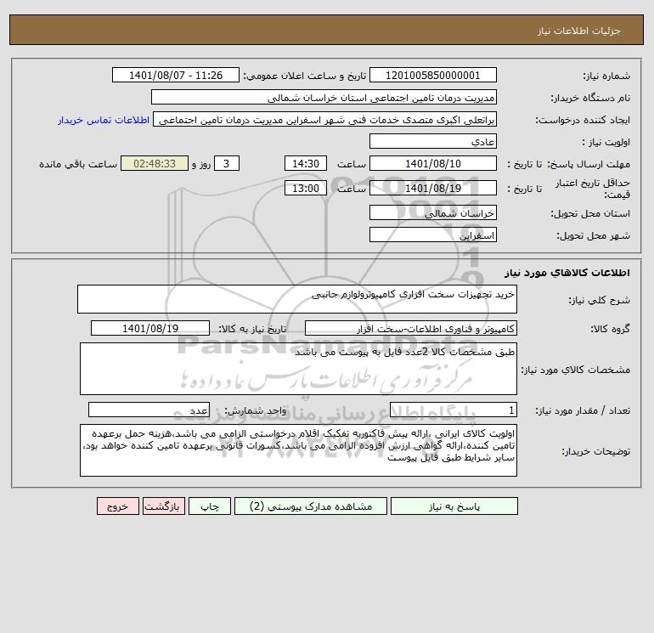Select the شماره نیاز field 1201005850000001
654x633 pixels.
(433, 75)
